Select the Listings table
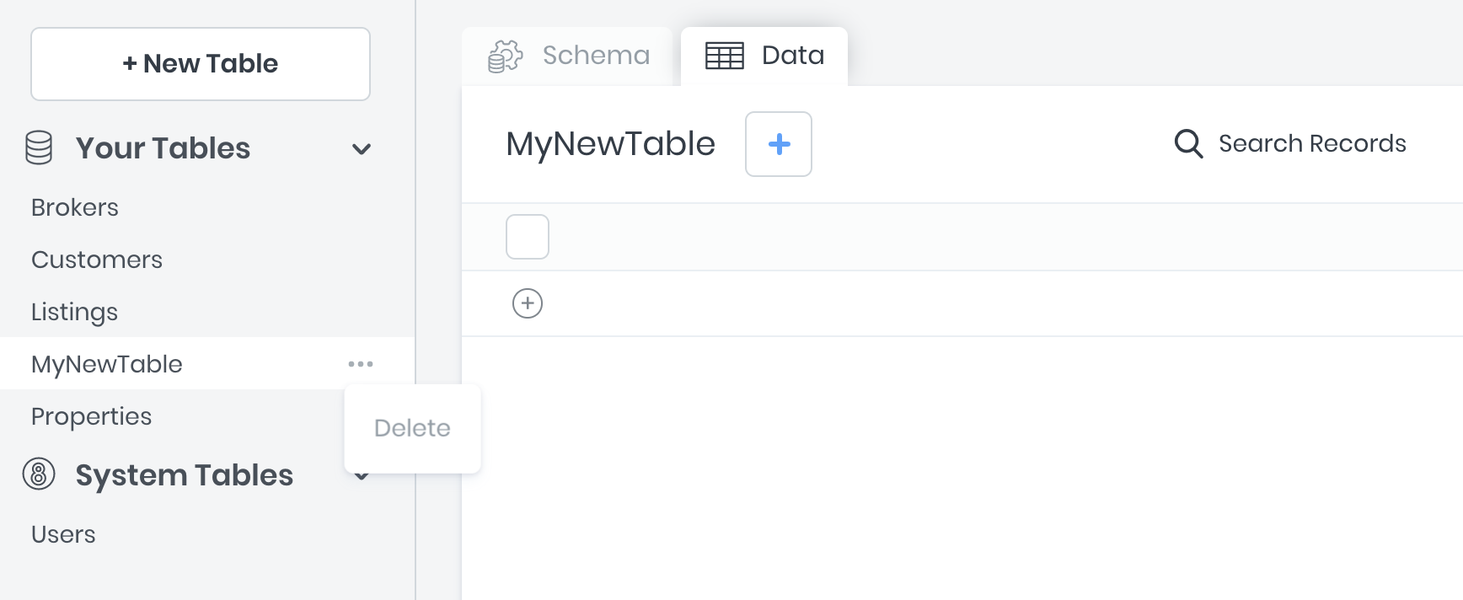This screenshot has width=1463, height=600. tap(74, 312)
